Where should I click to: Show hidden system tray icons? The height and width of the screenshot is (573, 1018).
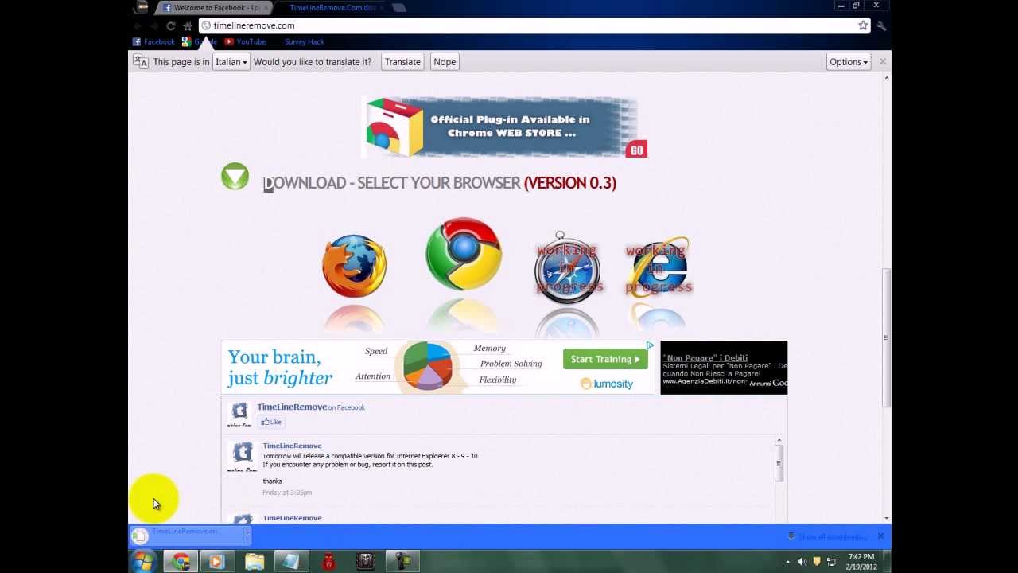click(x=788, y=562)
